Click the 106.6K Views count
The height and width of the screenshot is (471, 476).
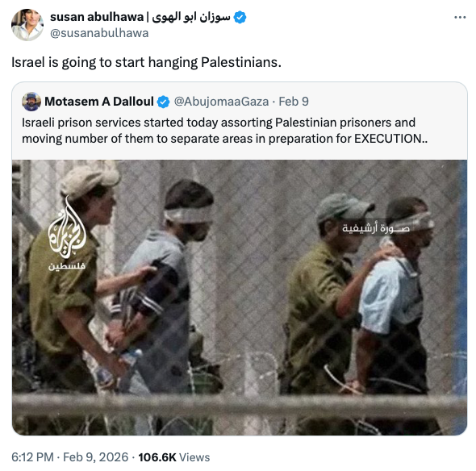(174, 457)
